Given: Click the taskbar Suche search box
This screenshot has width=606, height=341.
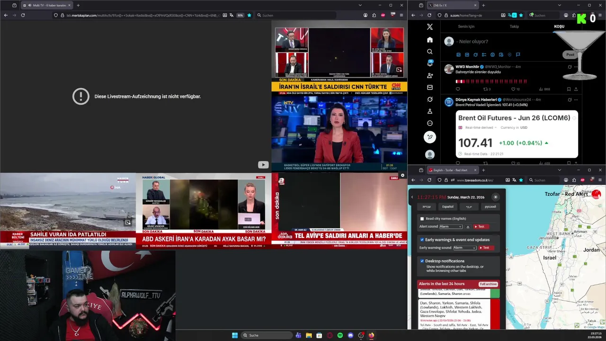Looking at the screenshot, I should [267, 335].
